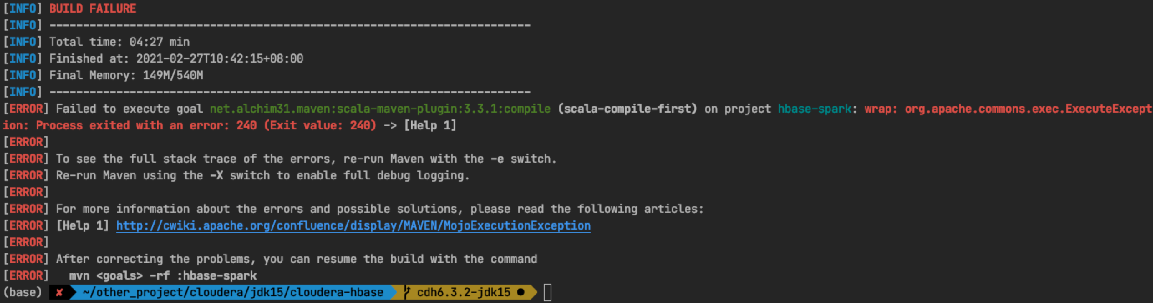The height and width of the screenshot is (303, 1153).
Task: Click the terminal cursor block
Action: [547, 293]
